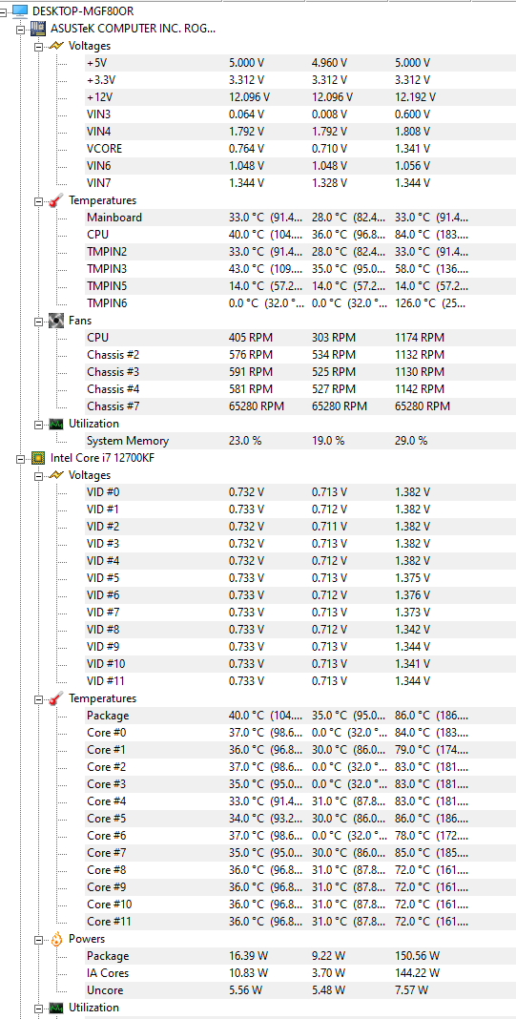Select the VIN7 row
The width and height of the screenshot is (516, 1019).
[299, 183]
